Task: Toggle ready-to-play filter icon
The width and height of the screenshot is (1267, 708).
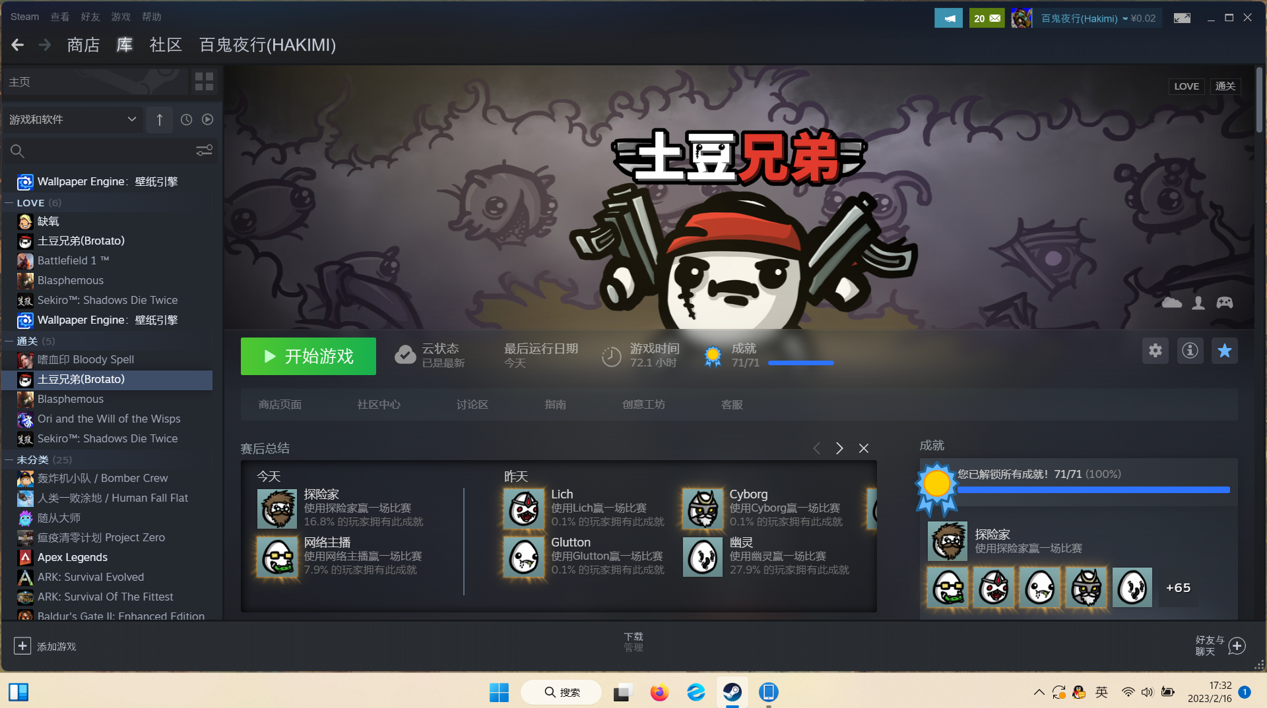Action: (x=207, y=119)
